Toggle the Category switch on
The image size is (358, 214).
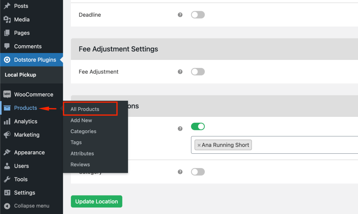coord(198,172)
